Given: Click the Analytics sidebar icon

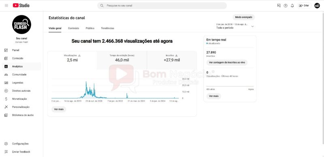Looking at the screenshot, I should tap(6, 67).
